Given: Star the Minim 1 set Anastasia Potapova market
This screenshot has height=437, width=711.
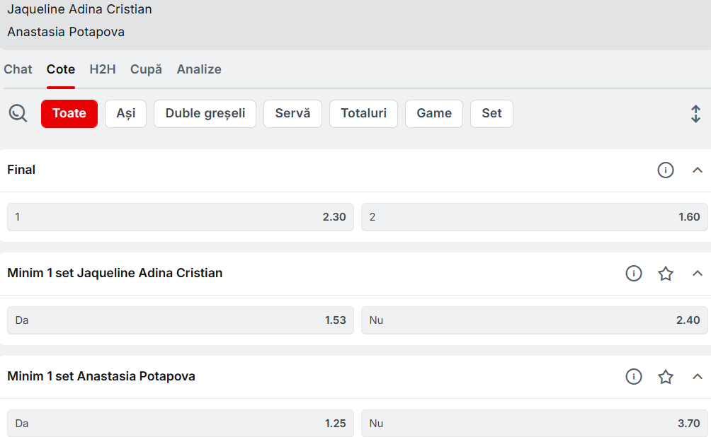Looking at the screenshot, I should (666, 377).
